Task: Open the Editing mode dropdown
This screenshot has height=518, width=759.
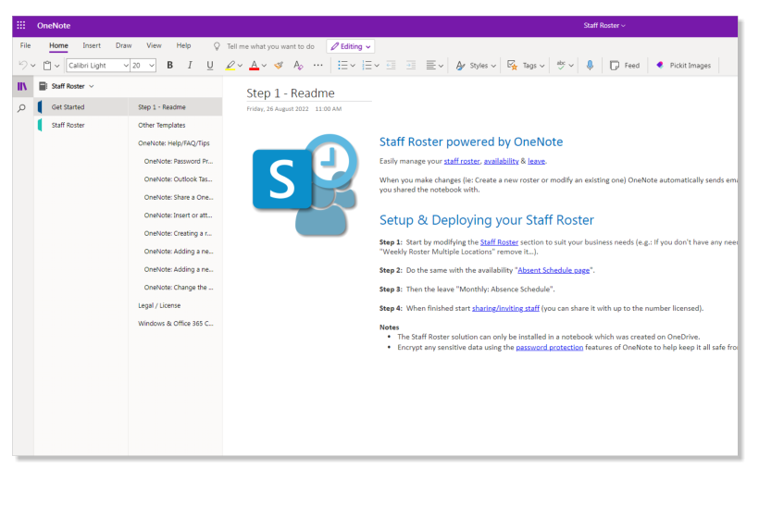Action: 351,46
